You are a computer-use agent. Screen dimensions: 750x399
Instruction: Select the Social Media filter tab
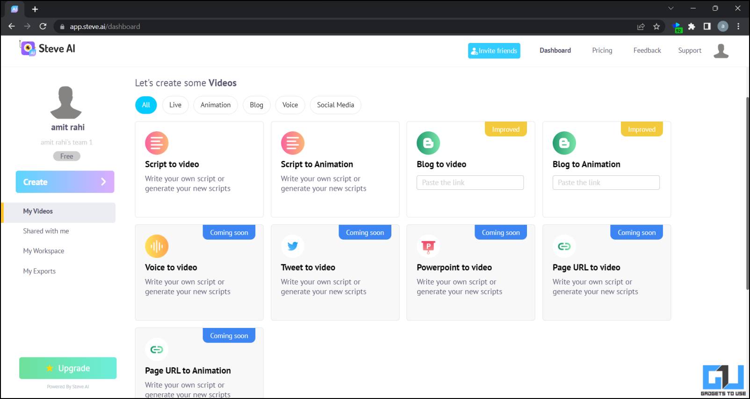(335, 105)
